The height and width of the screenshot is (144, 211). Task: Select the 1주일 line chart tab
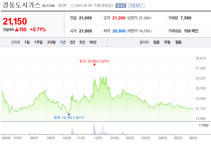point(38,42)
